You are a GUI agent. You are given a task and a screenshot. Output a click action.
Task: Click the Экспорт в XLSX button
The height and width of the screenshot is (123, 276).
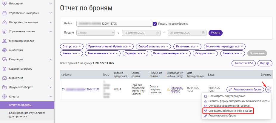pyautogui.click(x=243, y=63)
